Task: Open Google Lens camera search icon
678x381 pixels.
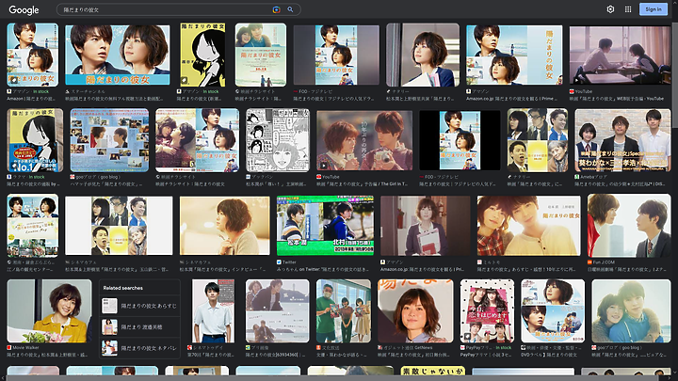Action: click(276, 9)
